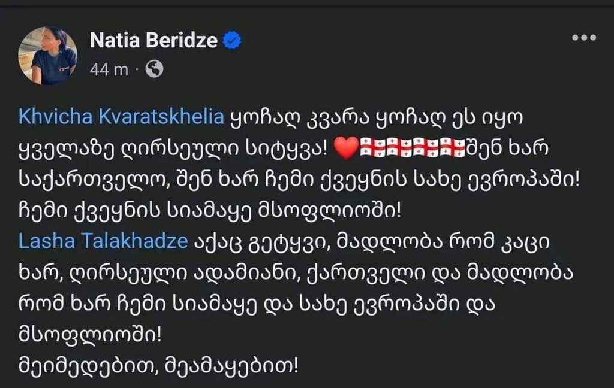Click the line containing only "მსოფლიოში!"
614x388 pixels.
pos(90,334)
